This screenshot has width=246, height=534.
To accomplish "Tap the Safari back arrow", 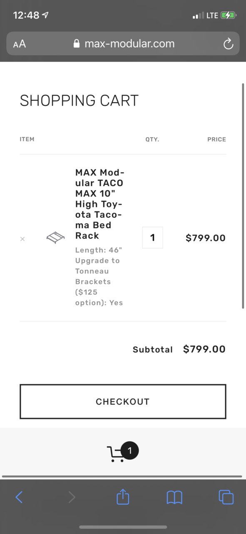I will click(19, 497).
